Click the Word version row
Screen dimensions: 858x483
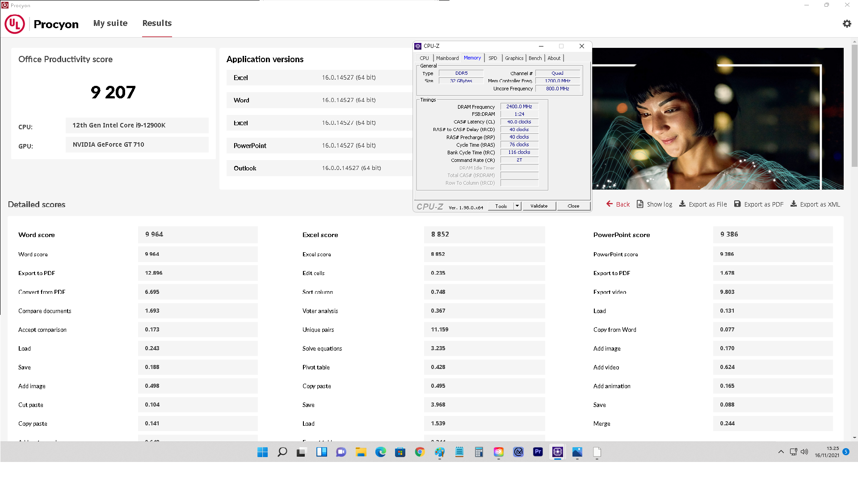click(320, 100)
